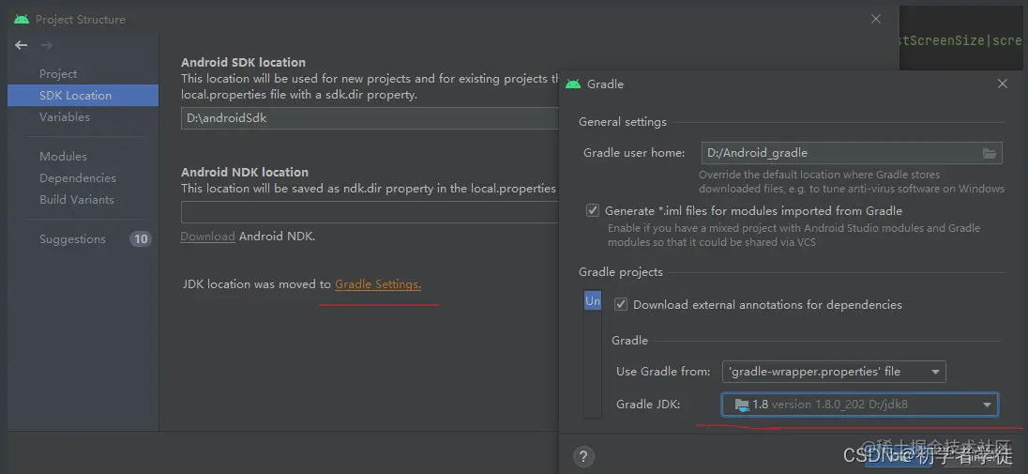
Task: Open the Use Gradle from dropdown
Action: coord(834,372)
